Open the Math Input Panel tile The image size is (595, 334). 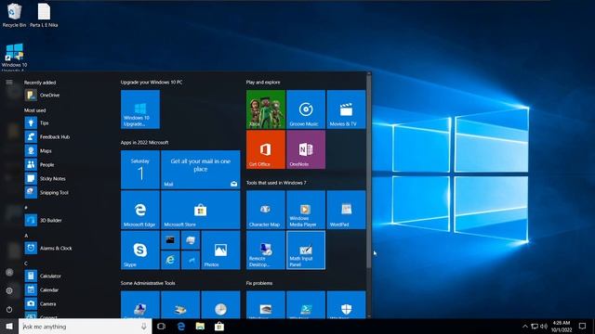306,250
